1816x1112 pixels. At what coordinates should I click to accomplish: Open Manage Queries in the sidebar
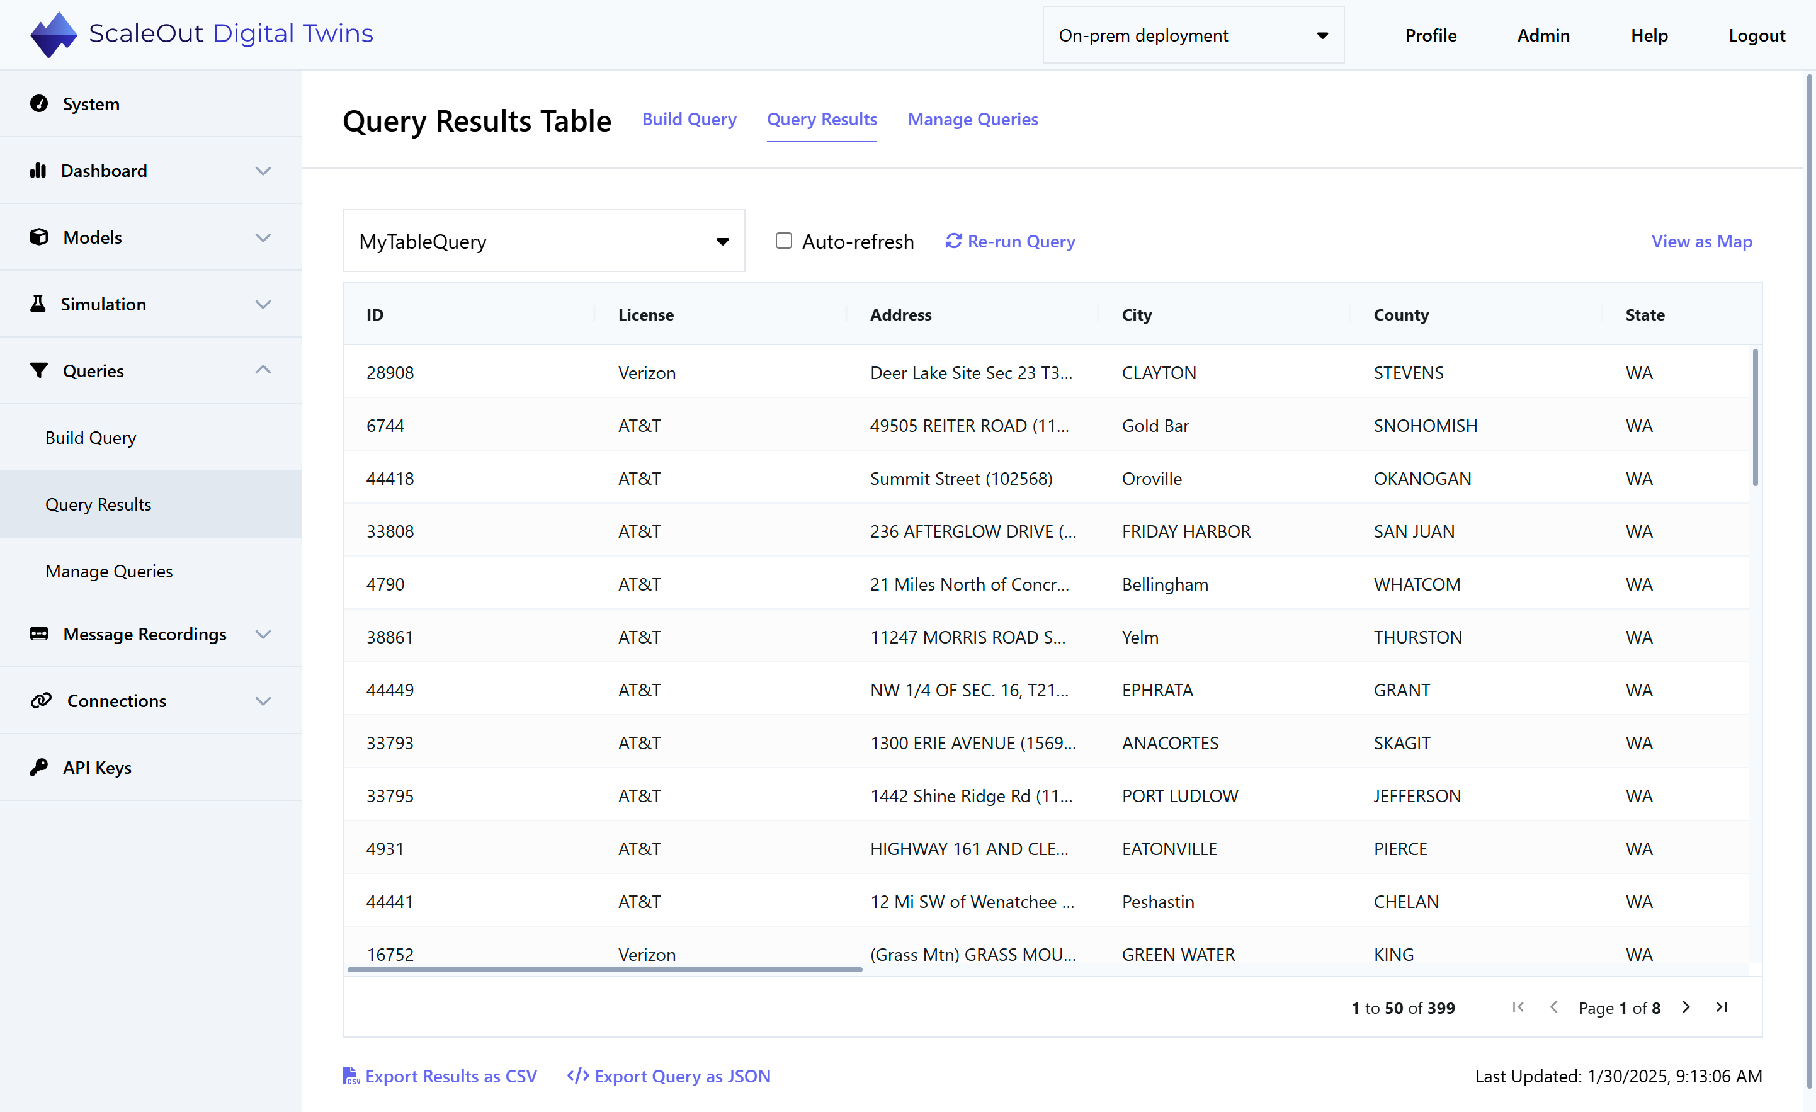pyautogui.click(x=151, y=571)
